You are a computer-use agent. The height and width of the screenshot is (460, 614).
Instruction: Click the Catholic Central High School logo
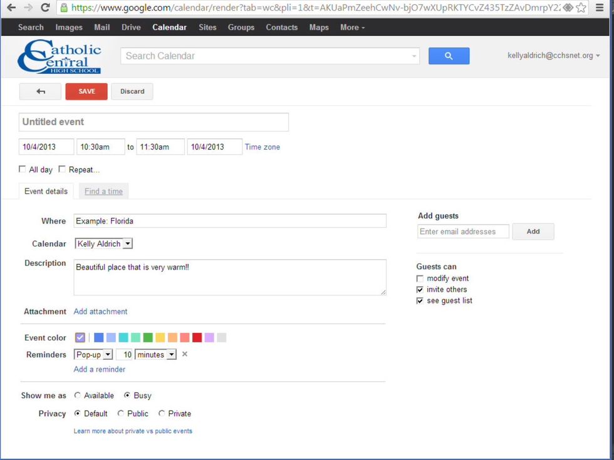(x=59, y=57)
